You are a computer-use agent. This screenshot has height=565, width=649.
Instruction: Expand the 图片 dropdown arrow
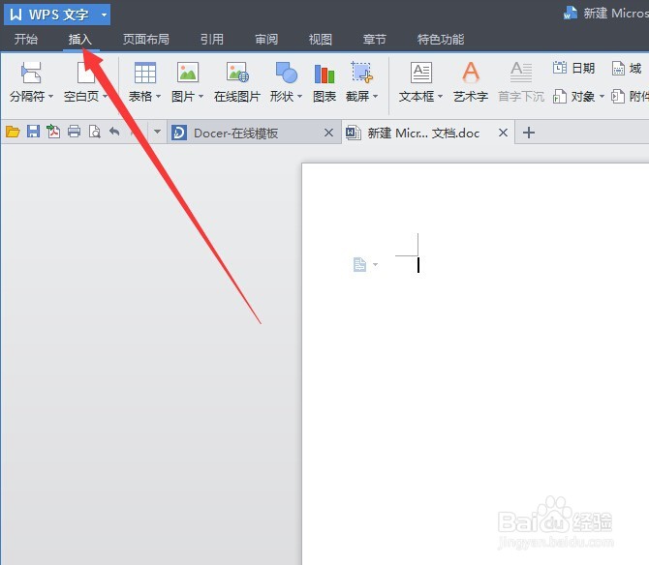pos(201,97)
